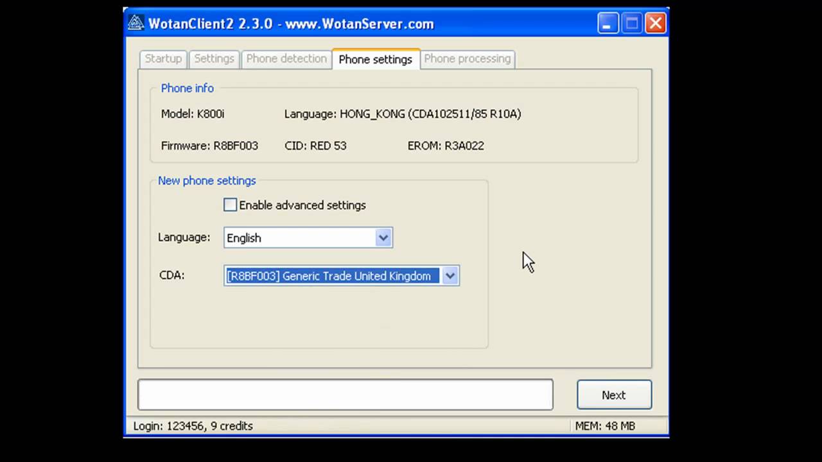Click the MEM: 48 MB status entry
This screenshot has width=822, height=462.
click(605, 425)
